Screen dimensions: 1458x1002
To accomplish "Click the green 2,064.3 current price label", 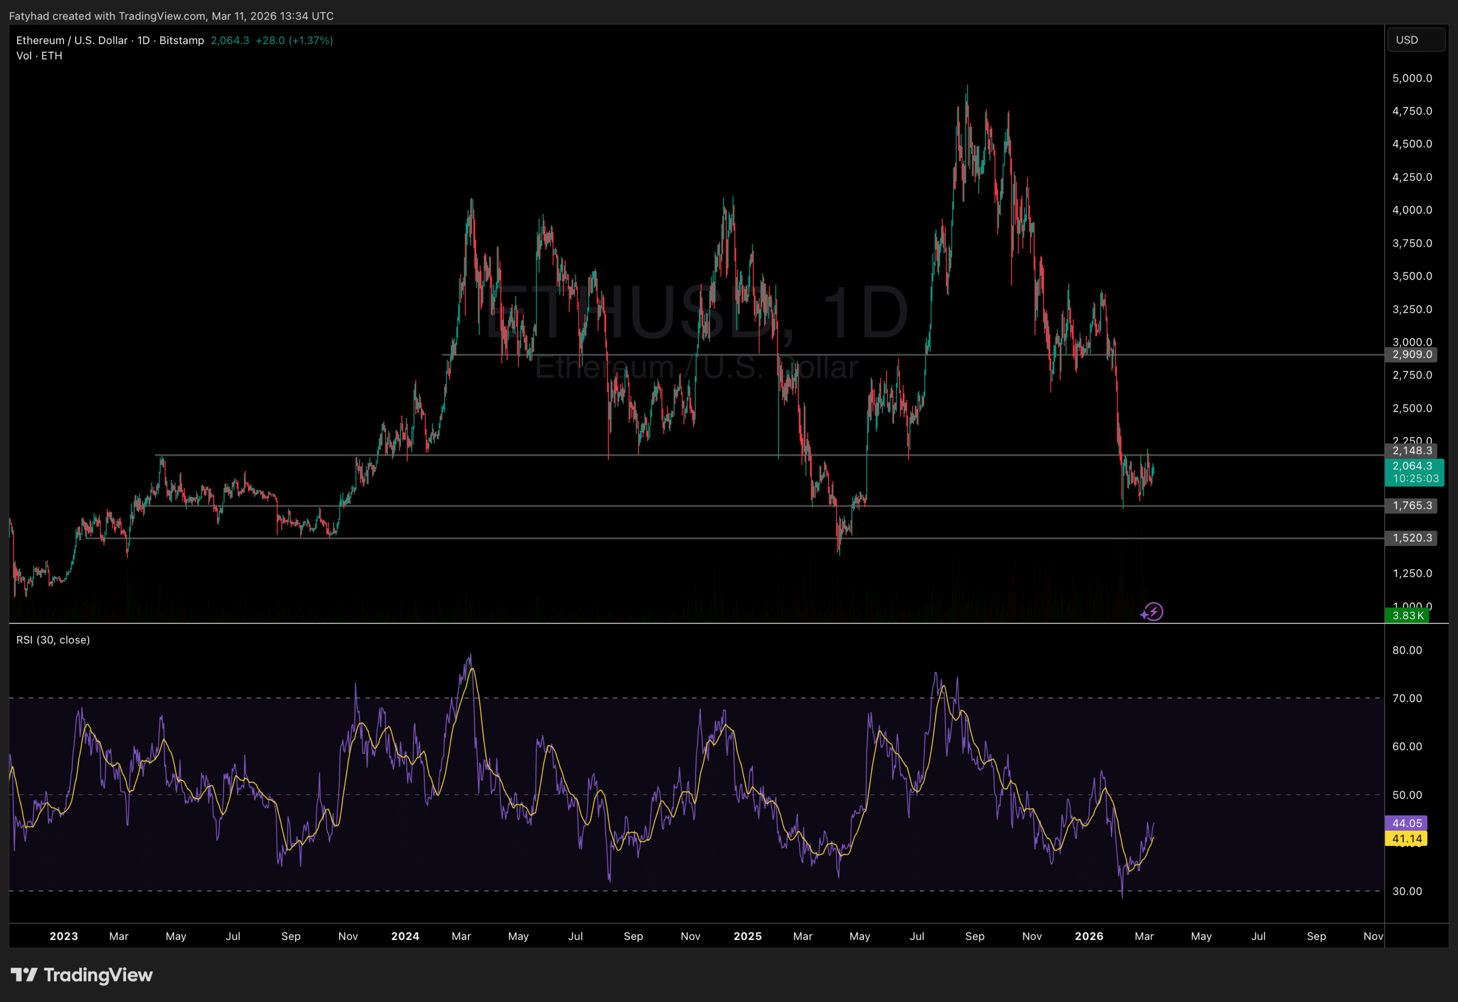I will [1413, 466].
